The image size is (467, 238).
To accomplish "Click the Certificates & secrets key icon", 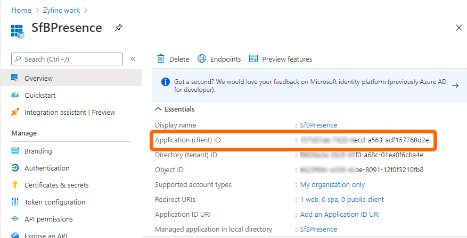I will [15, 185].
